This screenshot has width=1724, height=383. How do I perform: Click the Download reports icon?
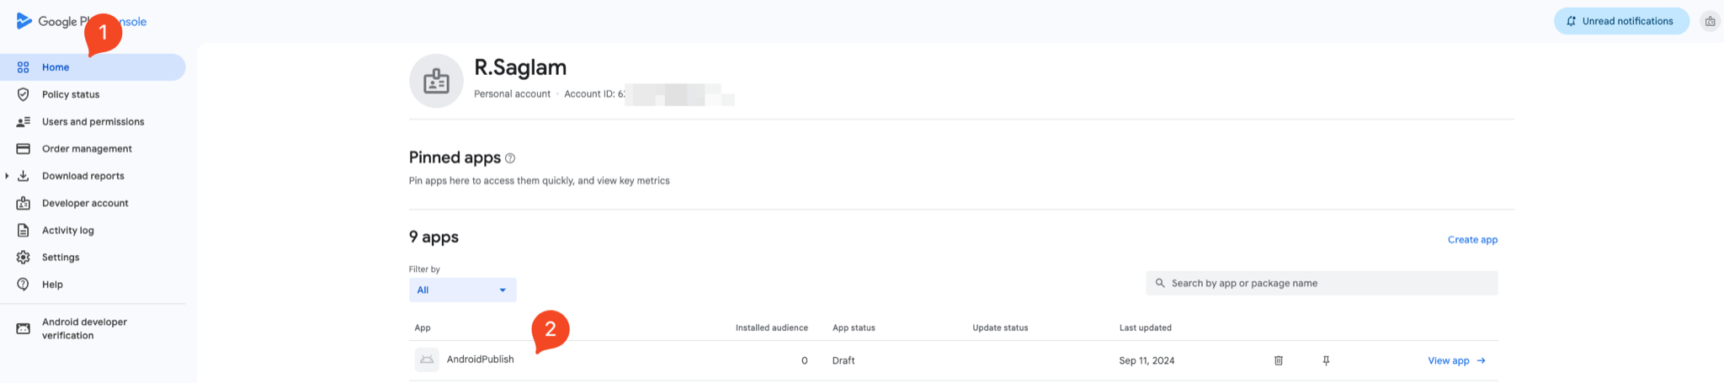pyautogui.click(x=24, y=176)
